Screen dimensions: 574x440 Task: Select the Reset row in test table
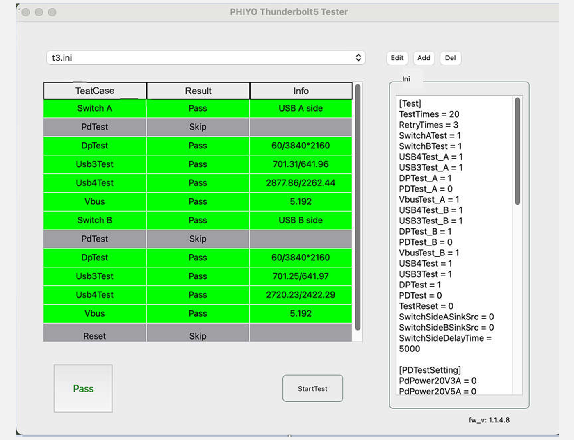(95, 336)
